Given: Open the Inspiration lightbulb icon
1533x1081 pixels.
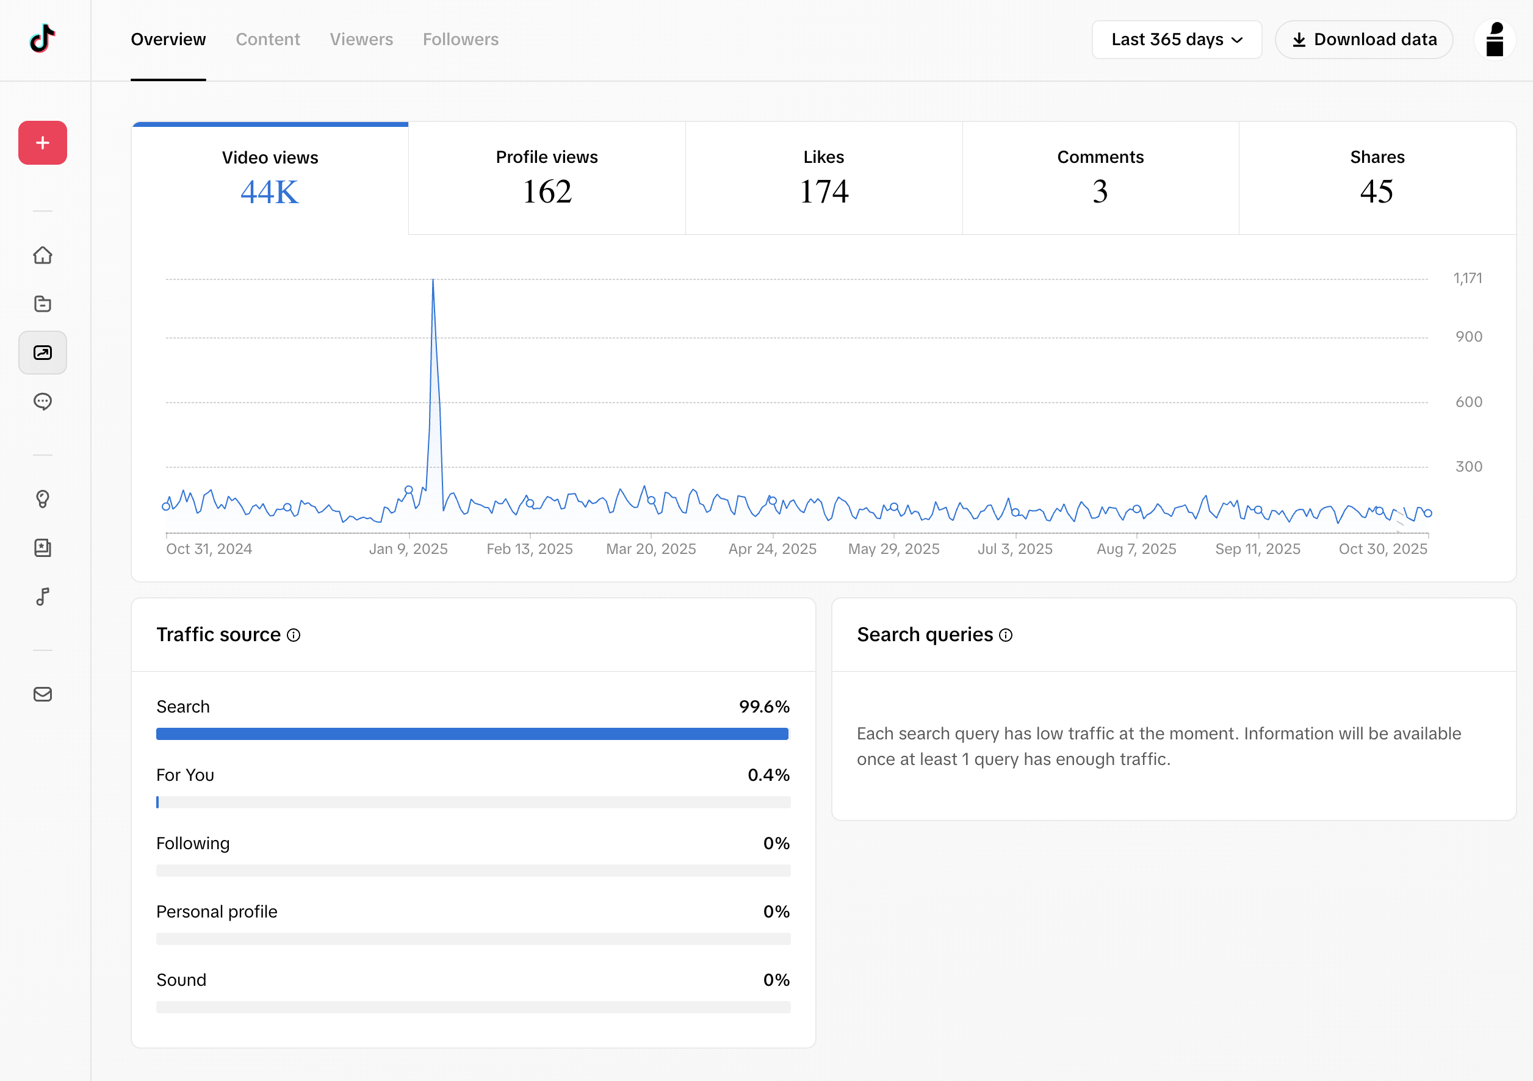Looking at the screenshot, I should point(42,499).
